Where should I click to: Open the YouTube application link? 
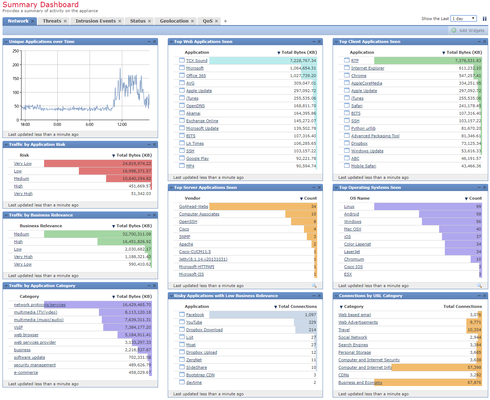194,322
